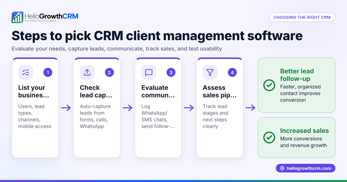Click the 'Better lead follow-up' heading
347x182 pixels.
pos(297,75)
